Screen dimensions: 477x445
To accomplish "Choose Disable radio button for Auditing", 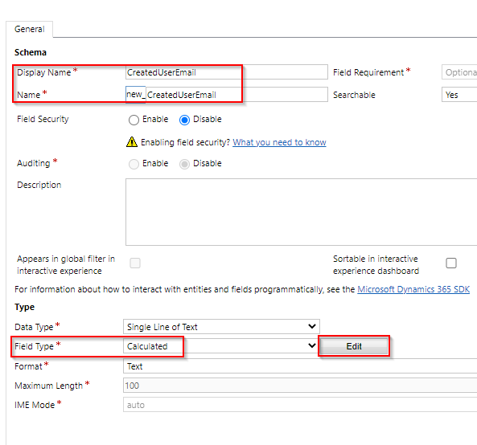I will click(184, 164).
